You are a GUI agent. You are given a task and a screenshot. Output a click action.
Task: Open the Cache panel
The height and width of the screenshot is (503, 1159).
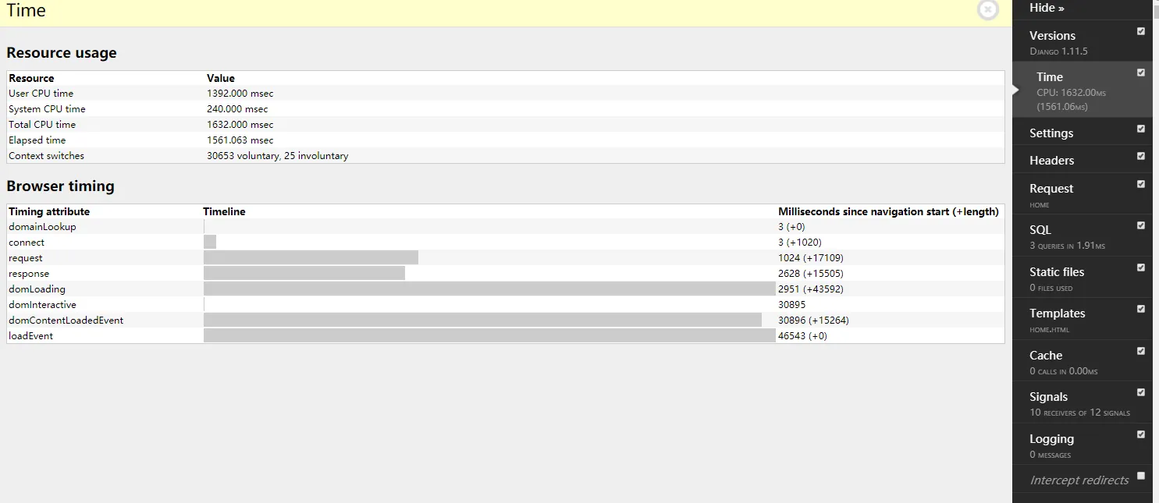pyautogui.click(x=1046, y=356)
